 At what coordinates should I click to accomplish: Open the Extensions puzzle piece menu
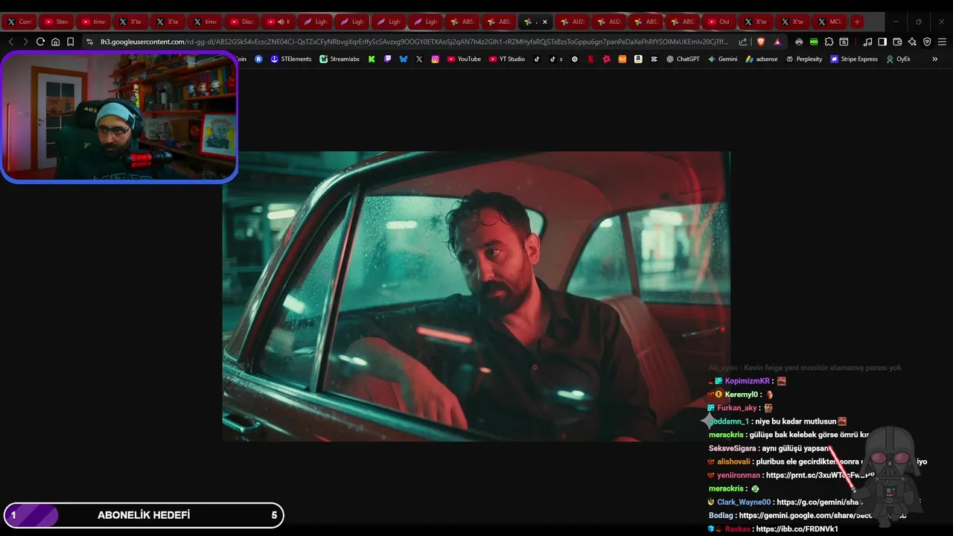[x=829, y=42]
